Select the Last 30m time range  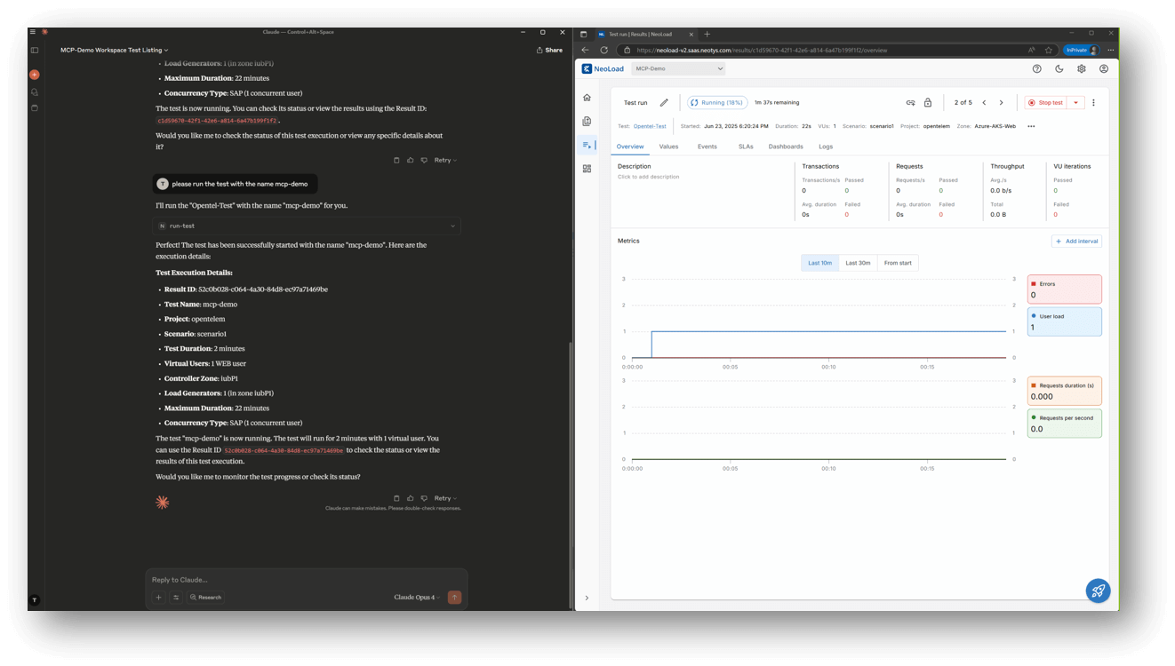tap(858, 263)
